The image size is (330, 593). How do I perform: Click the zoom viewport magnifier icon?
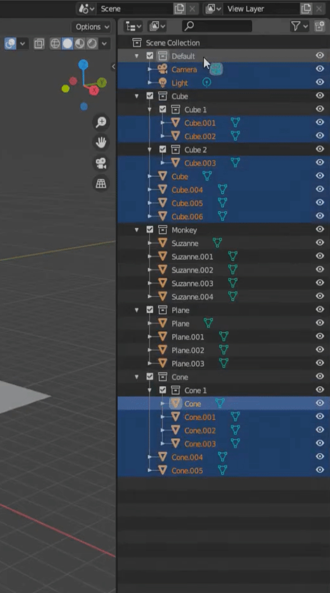point(101,122)
